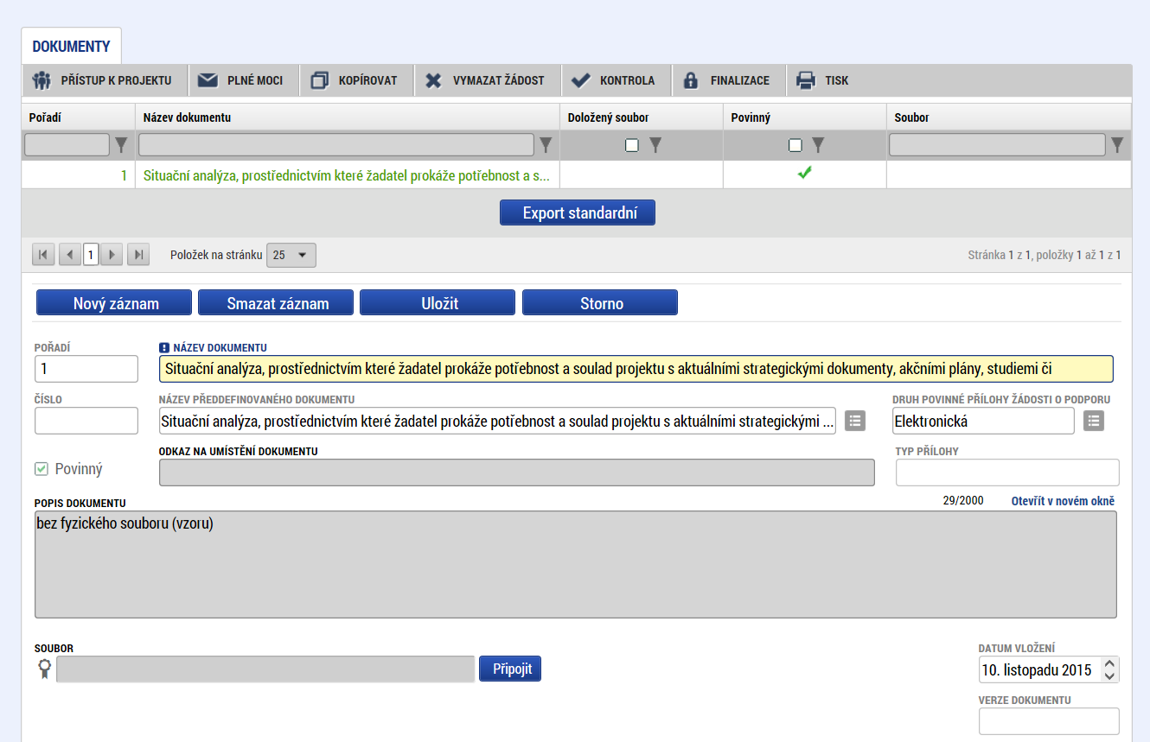Image resolution: width=1150 pixels, height=742 pixels.
Task: Go to first page of results
Action: (43, 255)
